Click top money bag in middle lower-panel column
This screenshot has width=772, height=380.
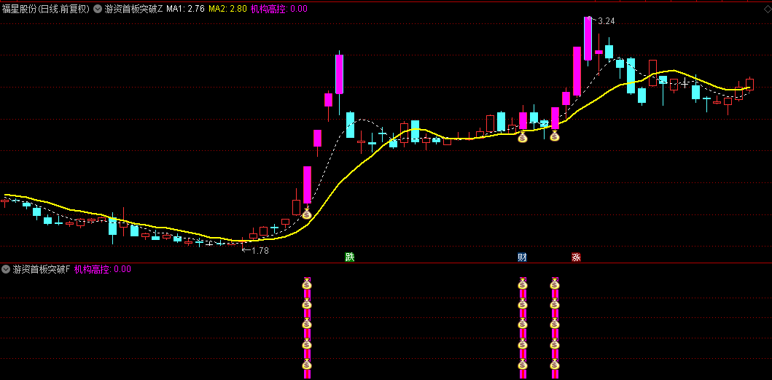523,284
